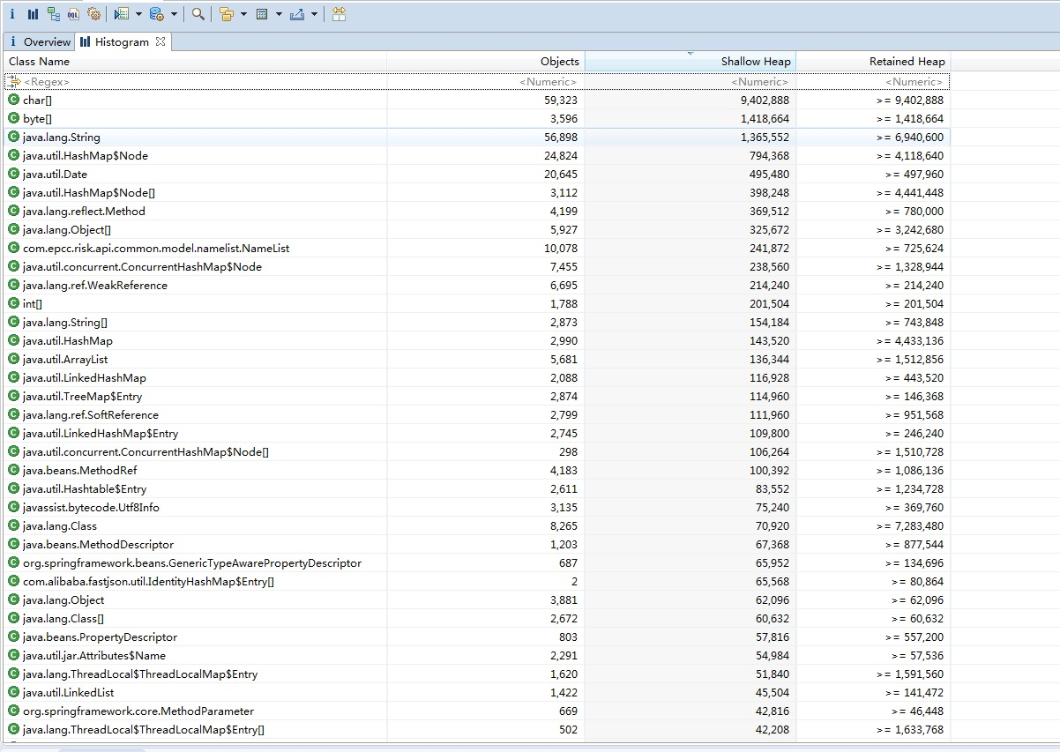This screenshot has width=1060, height=752.
Task: Select the java.lang.reflect.Method row
Action: click(x=476, y=211)
